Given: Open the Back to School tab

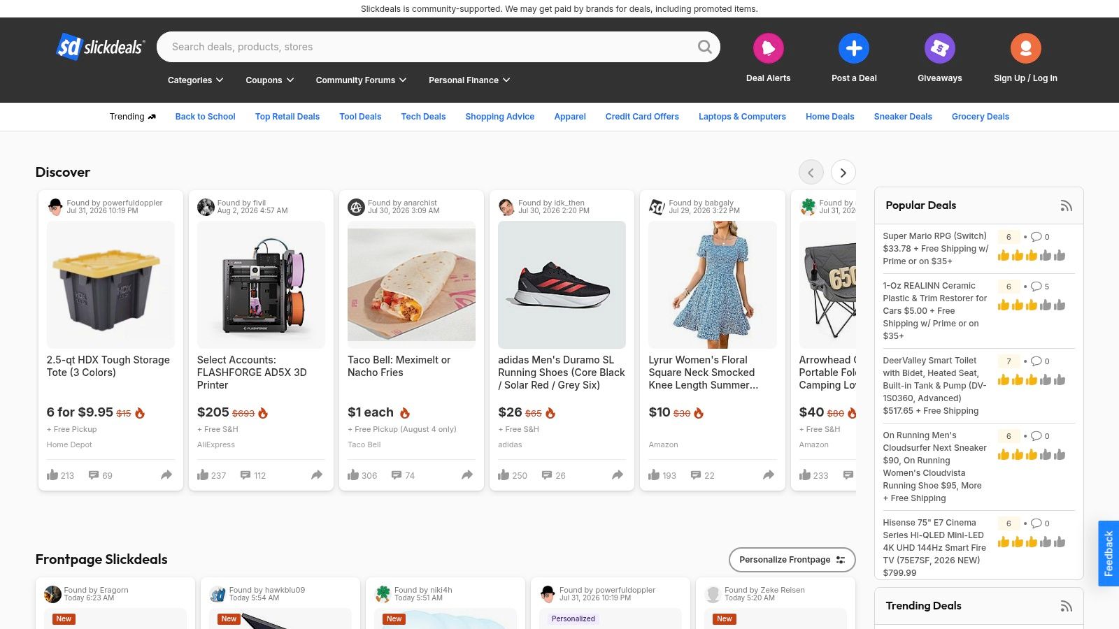Looking at the screenshot, I should click(205, 117).
